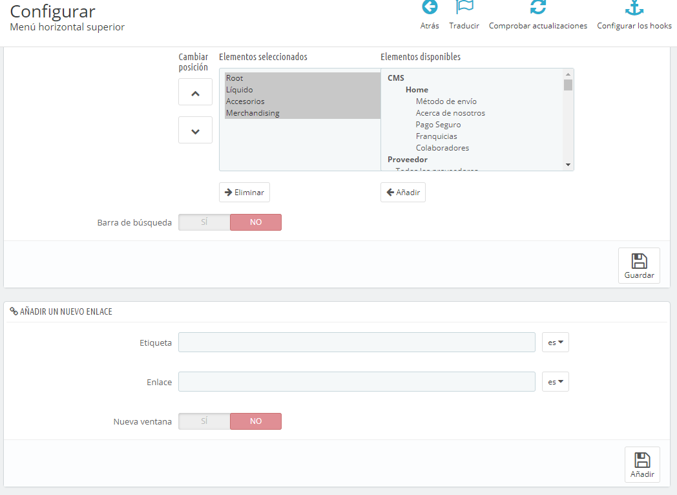Select Root in selected elements list
This screenshot has height=495, width=677.
[302, 78]
